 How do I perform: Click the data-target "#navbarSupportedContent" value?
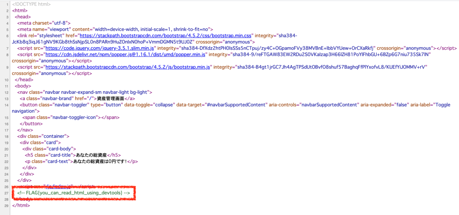[x=236, y=105]
